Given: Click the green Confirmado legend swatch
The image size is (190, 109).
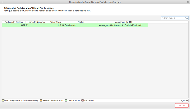Looking at the screenshot, I should point(66,100).
